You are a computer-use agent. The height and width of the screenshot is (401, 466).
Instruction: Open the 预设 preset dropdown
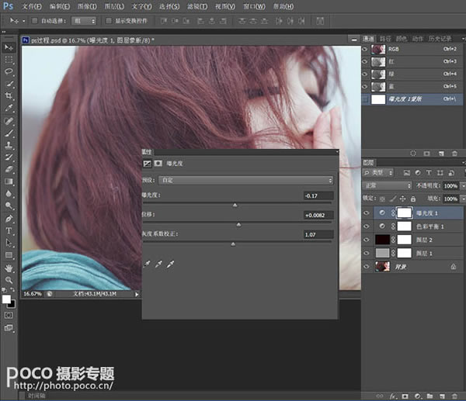pyautogui.click(x=245, y=179)
